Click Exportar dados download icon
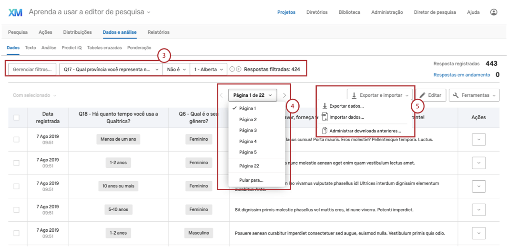 click(x=325, y=106)
